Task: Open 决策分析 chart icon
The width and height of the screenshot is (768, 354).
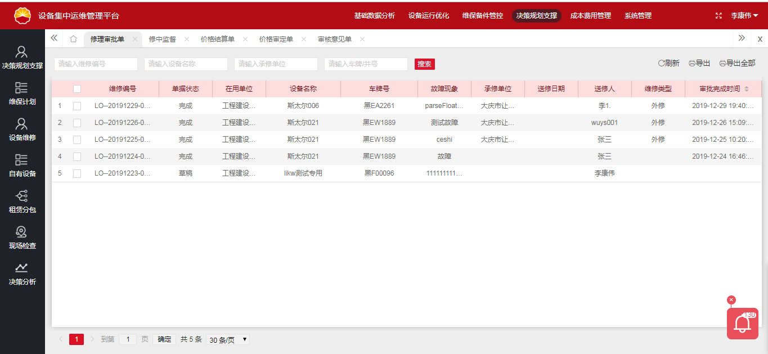Action: [x=22, y=274]
